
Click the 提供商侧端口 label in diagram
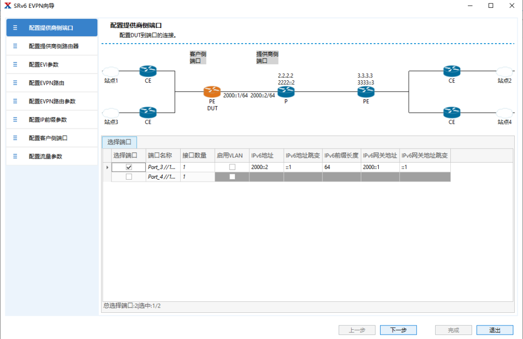coord(267,58)
